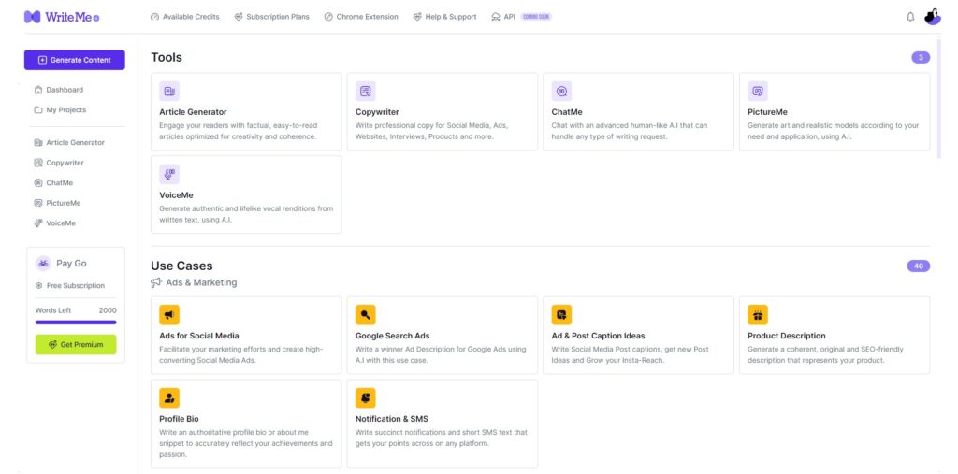
Task: Open sidebar PictureMe link
Action: click(x=57, y=203)
